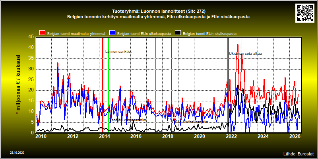Screen dimensions: 318x159
Task: Click the y-axis value 20
Action: point(31,90)
